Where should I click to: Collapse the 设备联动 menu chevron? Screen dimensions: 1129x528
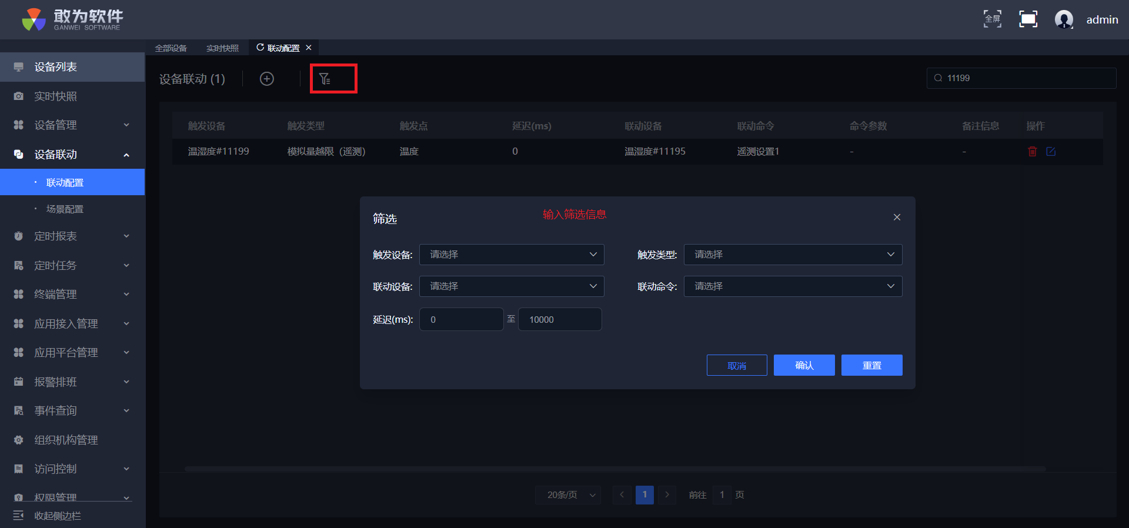coord(126,155)
